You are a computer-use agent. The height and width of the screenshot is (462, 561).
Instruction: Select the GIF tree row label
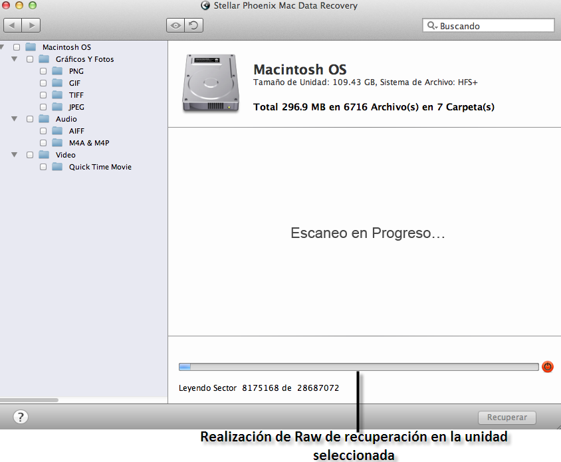click(x=74, y=83)
